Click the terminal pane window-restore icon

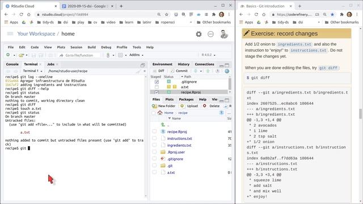coord(142,65)
